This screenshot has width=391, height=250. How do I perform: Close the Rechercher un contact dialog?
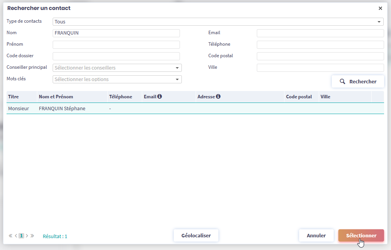click(x=380, y=8)
